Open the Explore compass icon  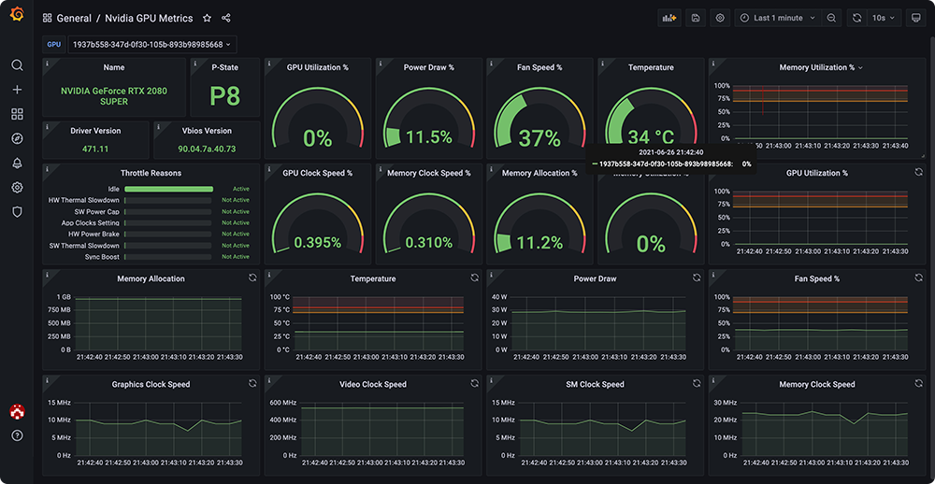pyautogui.click(x=17, y=138)
